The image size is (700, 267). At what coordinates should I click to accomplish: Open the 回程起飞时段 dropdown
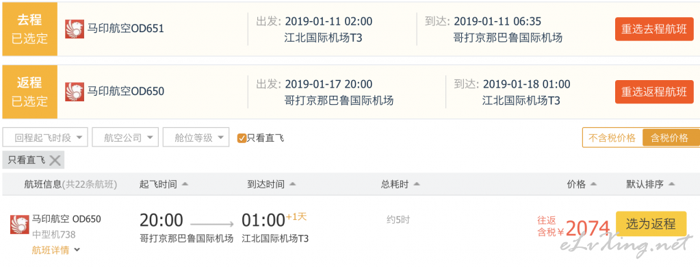tap(45, 138)
